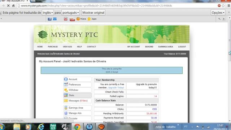Click the Your Membership heading

(105, 80)
